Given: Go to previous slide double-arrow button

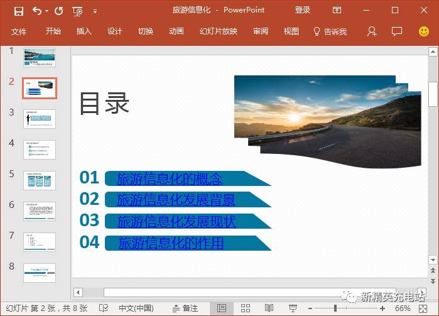Looking at the screenshot, I should coord(433,271).
